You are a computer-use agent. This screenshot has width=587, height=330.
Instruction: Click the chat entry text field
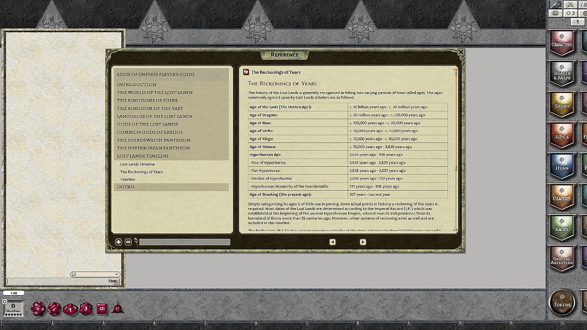tap(55, 281)
